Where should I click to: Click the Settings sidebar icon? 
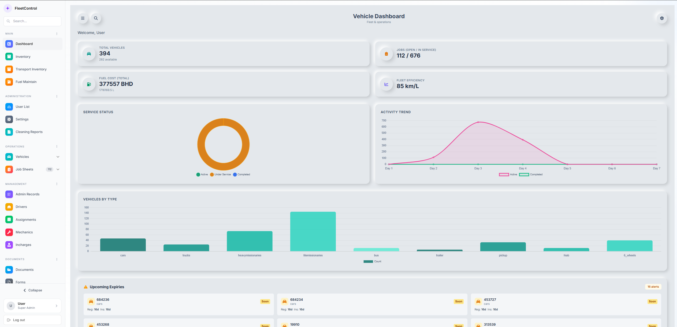pyautogui.click(x=9, y=119)
